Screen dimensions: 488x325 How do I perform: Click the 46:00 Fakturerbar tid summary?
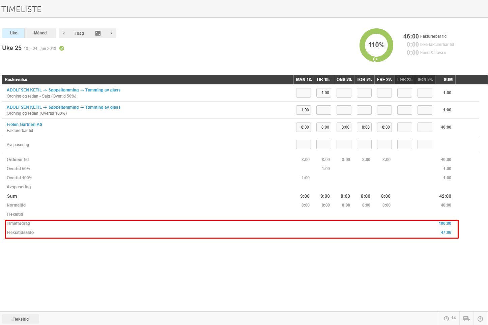tap(425, 36)
